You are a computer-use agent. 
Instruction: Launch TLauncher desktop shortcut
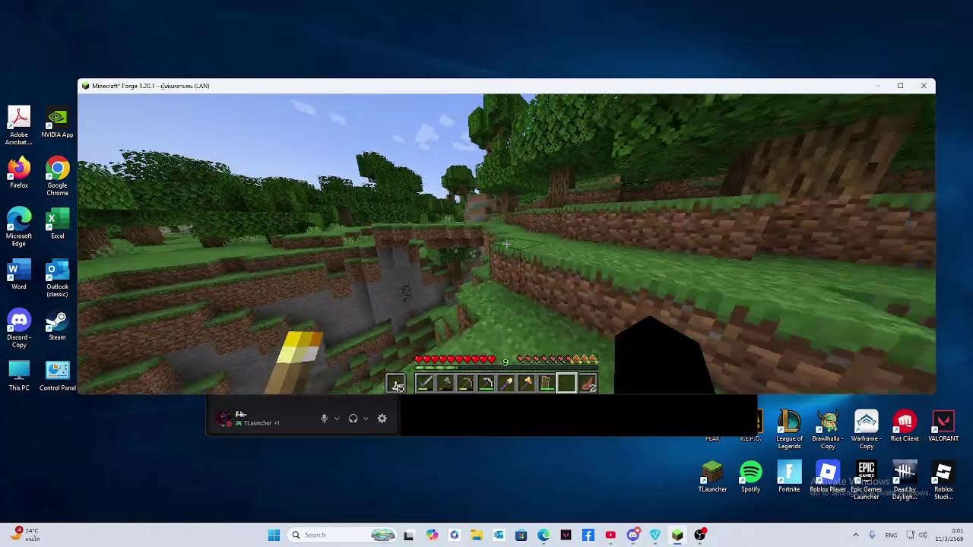(x=712, y=476)
